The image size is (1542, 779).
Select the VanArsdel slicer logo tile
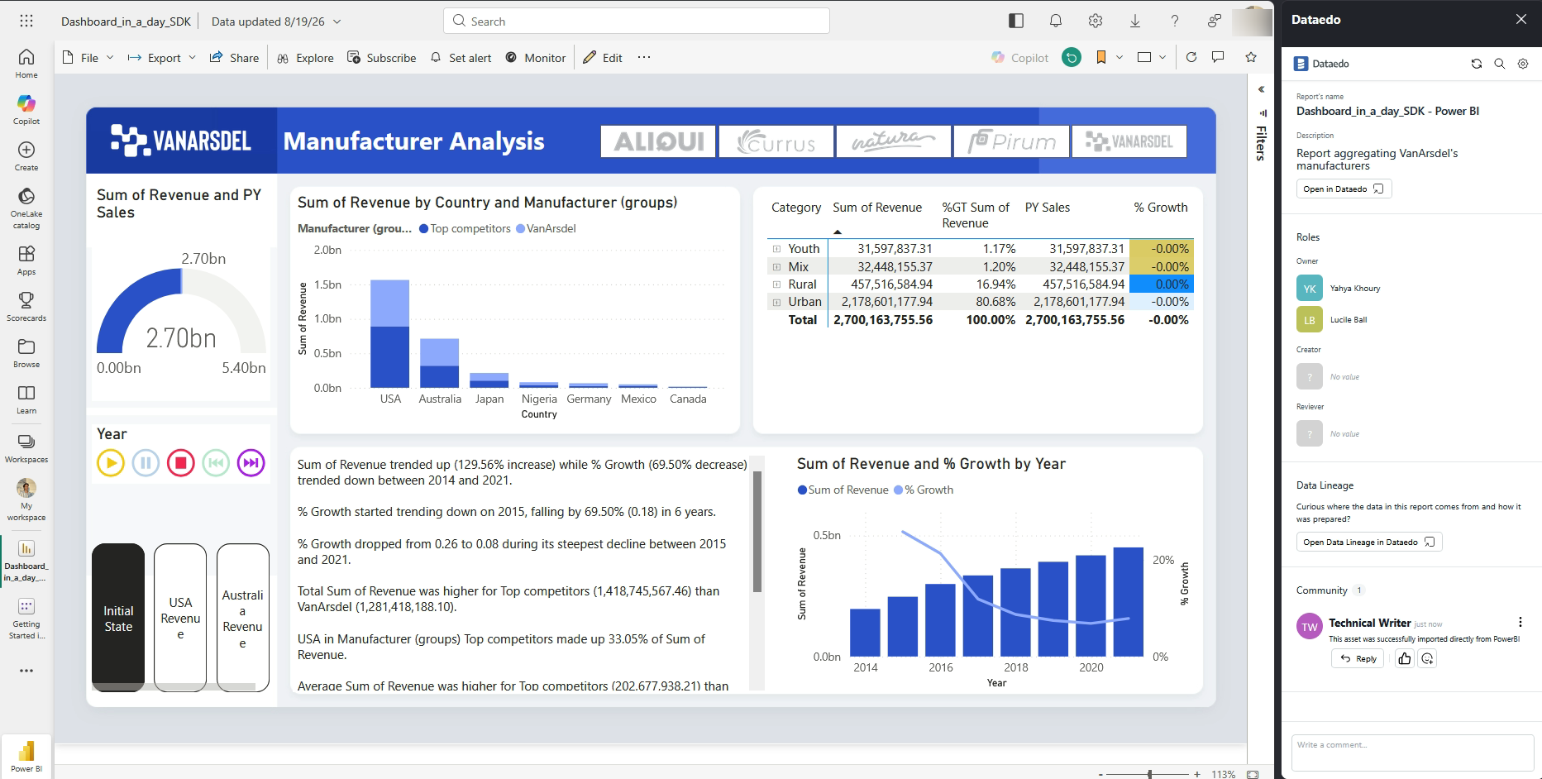[x=1129, y=141]
